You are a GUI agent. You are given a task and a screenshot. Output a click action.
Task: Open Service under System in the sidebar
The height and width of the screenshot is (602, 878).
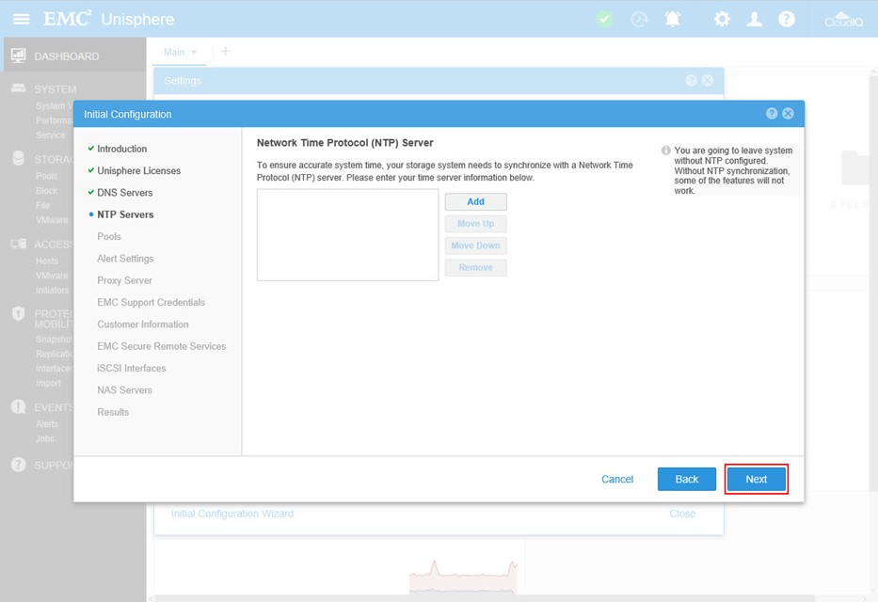[x=51, y=135]
